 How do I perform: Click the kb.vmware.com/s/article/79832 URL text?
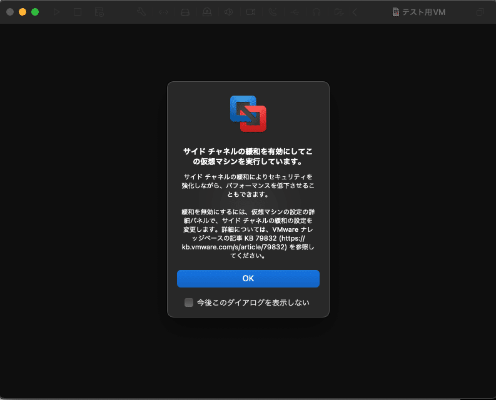pos(235,247)
